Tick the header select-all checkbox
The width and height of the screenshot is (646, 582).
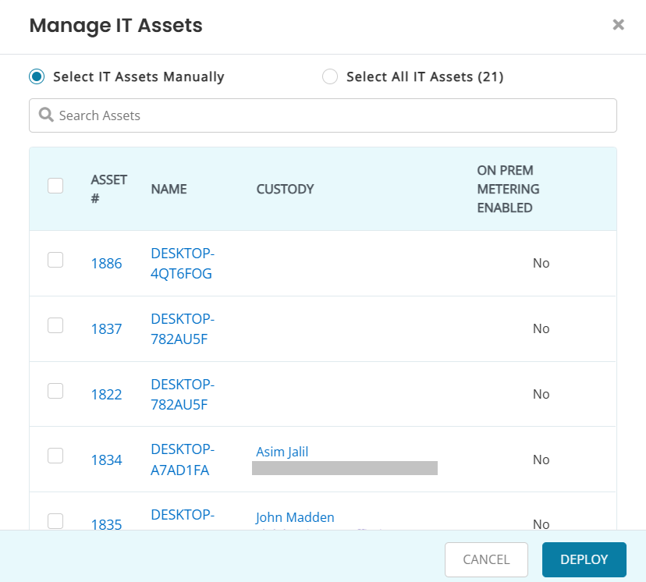click(55, 186)
